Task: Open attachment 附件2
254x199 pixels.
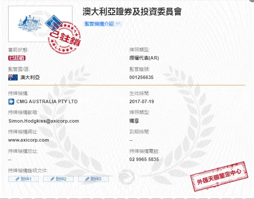Action: (59, 179)
